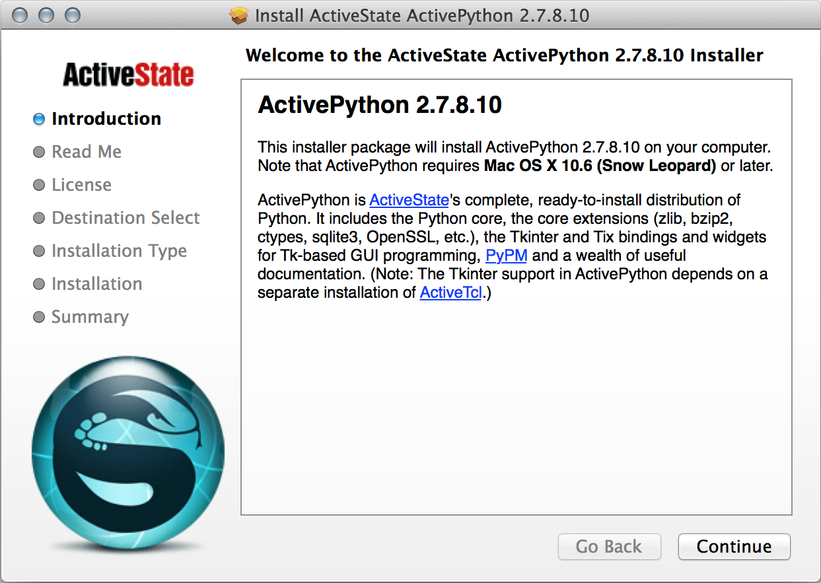Click the Go Back button

pos(608,547)
